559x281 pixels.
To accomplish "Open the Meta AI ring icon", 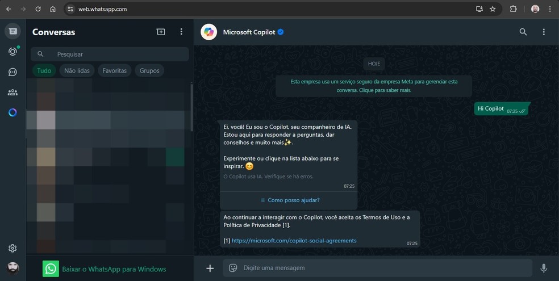I will [12, 112].
